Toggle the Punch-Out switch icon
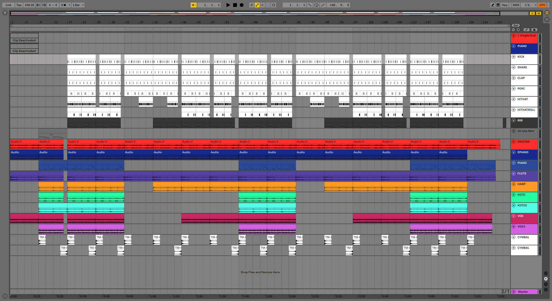Screen dimensions: 552x301 pyautogui.click(x=323, y=5)
